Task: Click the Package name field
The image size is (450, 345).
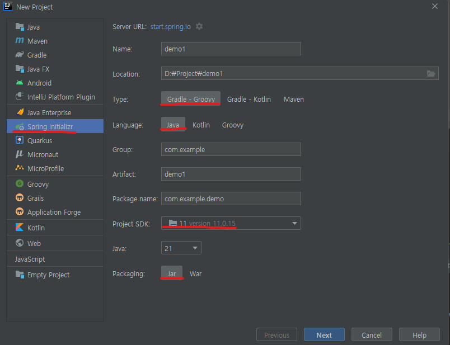Action: 231,199
